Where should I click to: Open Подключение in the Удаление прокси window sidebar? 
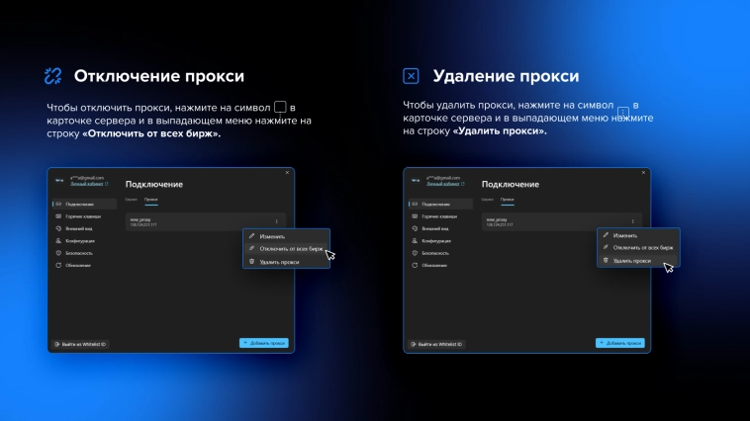(440, 204)
